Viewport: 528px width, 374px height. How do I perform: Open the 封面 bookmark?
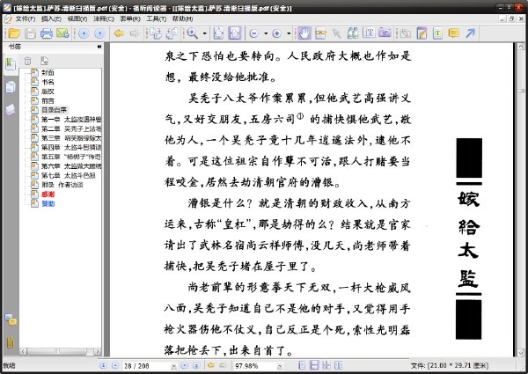(48, 72)
